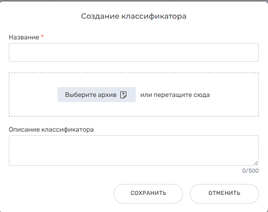Focus the Описание классификатора text area
The width and height of the screenshot is (268, 212).
pyautogui.click(x=134, y=151)
